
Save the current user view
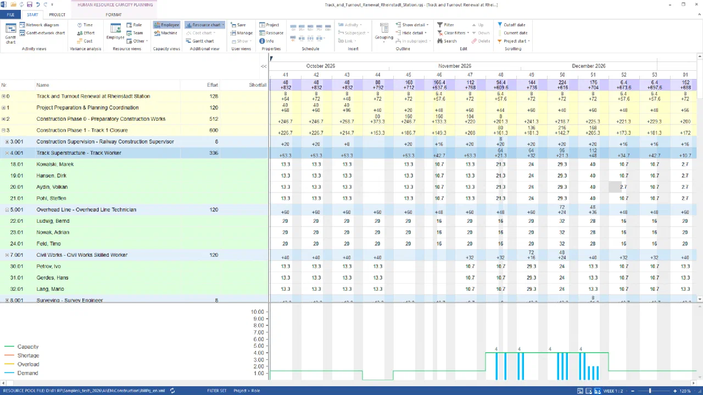coord(238,25)
